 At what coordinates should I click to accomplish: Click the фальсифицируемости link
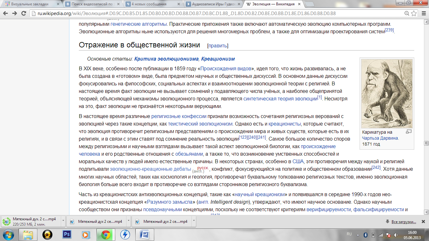[x=378, y=210]
